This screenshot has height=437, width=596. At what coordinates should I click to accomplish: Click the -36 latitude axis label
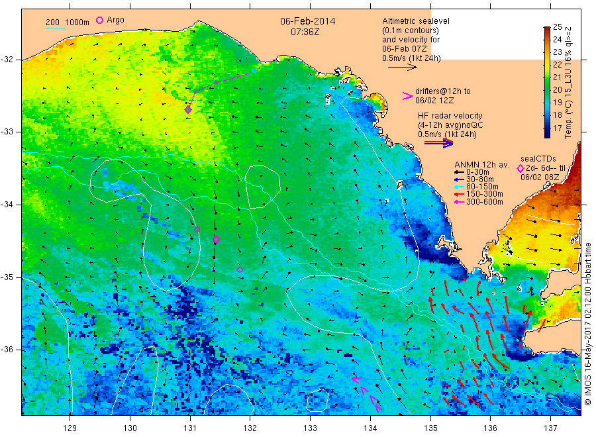click(x=7, y=350)
